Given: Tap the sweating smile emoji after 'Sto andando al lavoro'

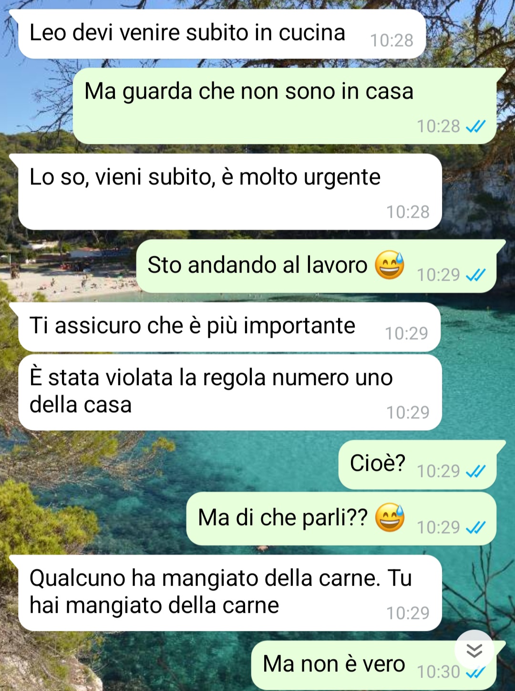Looking at the screenshot, I should coord(390,265).
